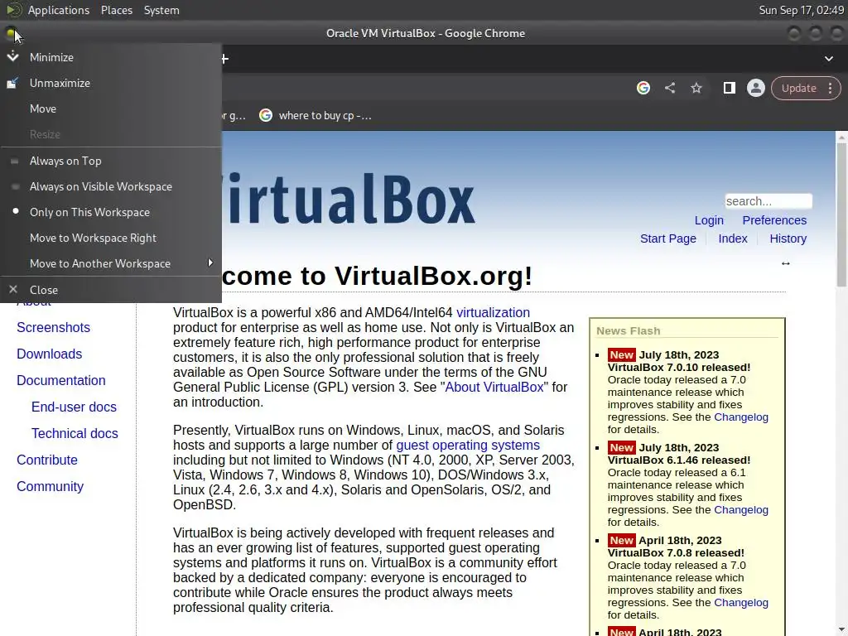Viewport: 848px width, 636px height.
Task: Click the clock showing Sun Sep 17, 02:49
Action: tap(801, 10)
